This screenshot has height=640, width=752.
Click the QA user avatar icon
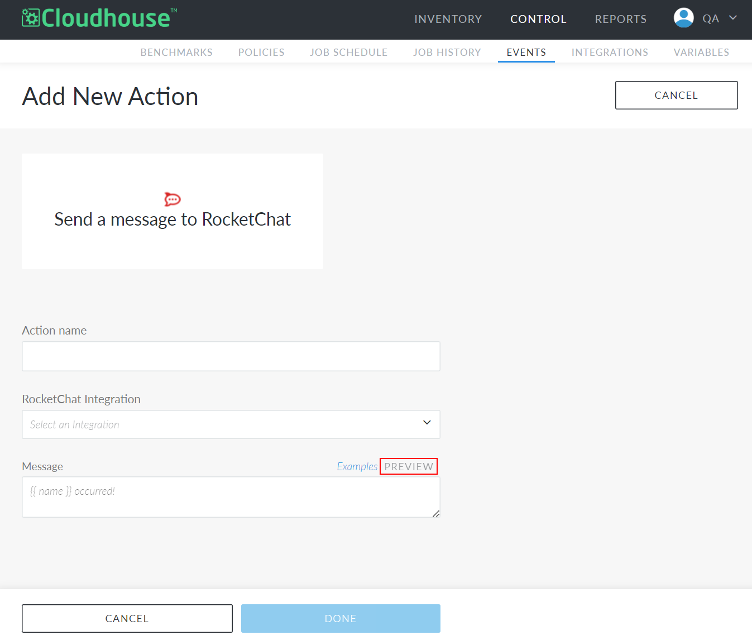[x=683, y=18]
